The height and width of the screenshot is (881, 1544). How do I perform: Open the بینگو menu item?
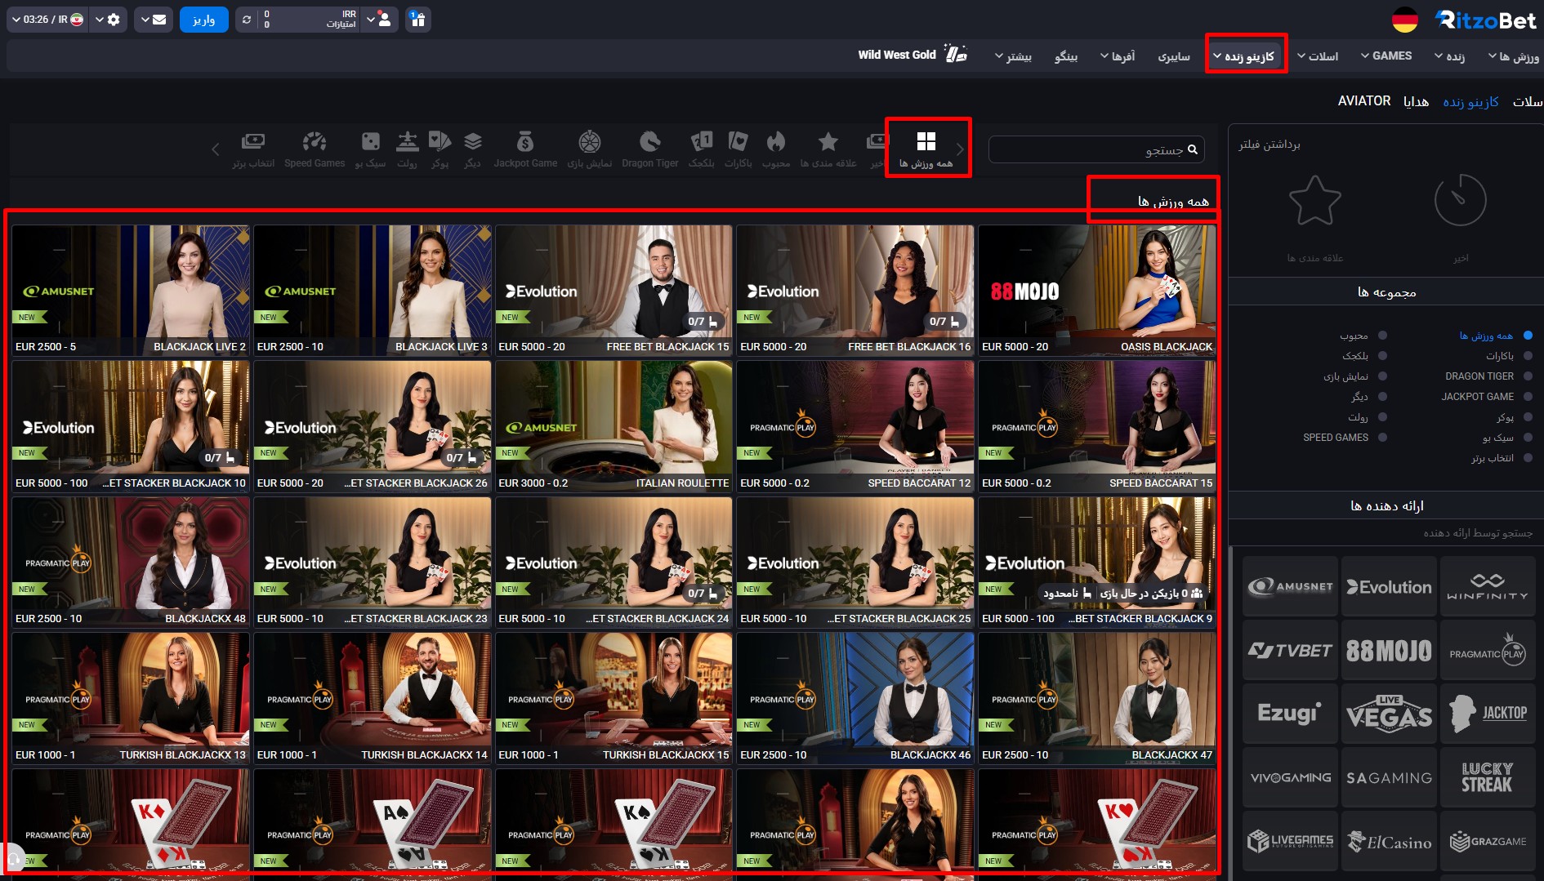click(x=1066, y=56)
